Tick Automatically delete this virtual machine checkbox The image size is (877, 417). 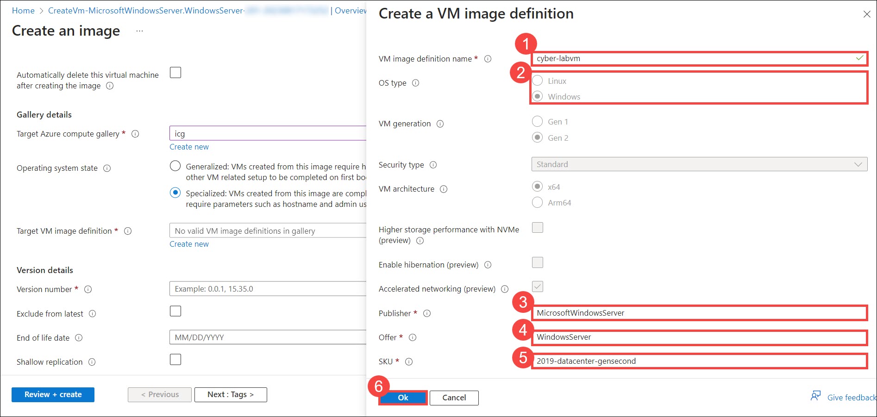pos(175,73)
